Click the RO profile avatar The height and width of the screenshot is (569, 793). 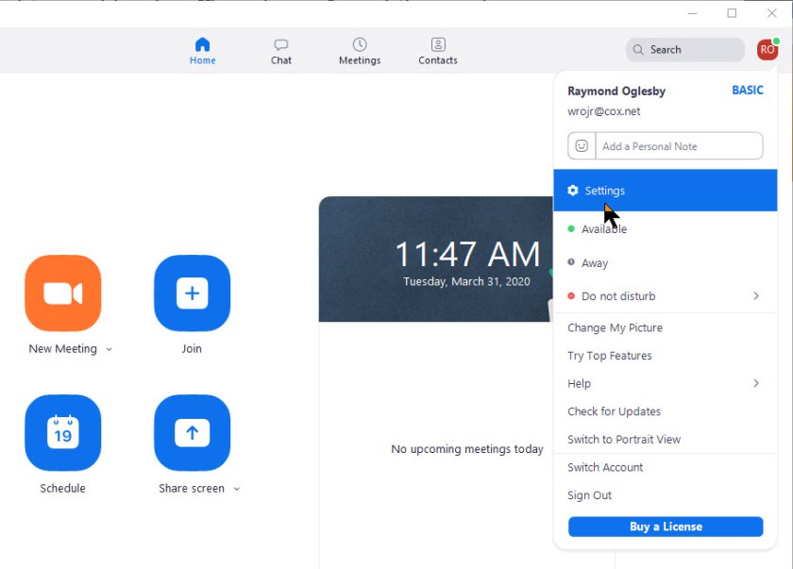click(767, 50)
